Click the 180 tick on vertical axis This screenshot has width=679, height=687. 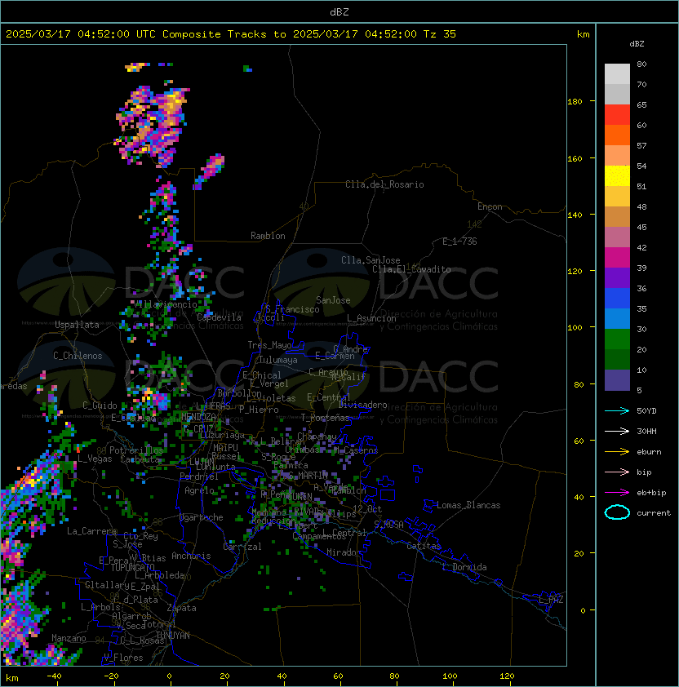click(x=575, y=102)
